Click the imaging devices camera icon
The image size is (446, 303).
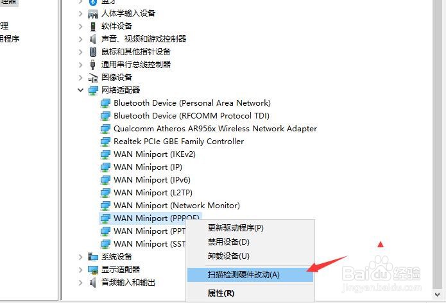(x=93, y=78)
